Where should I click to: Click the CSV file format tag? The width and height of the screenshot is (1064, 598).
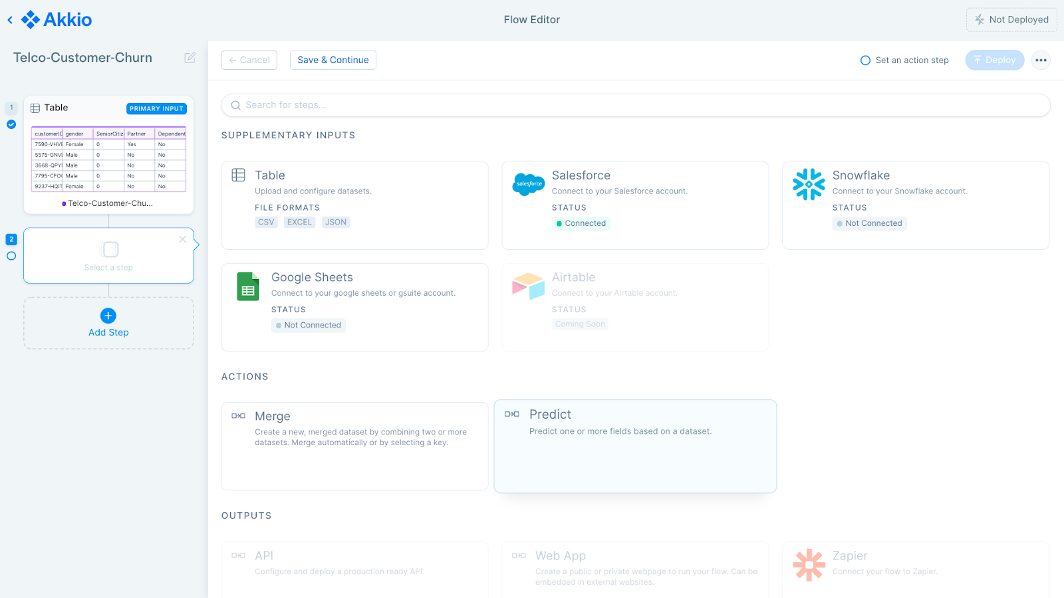pyautogui.click(x=266, y=223)
